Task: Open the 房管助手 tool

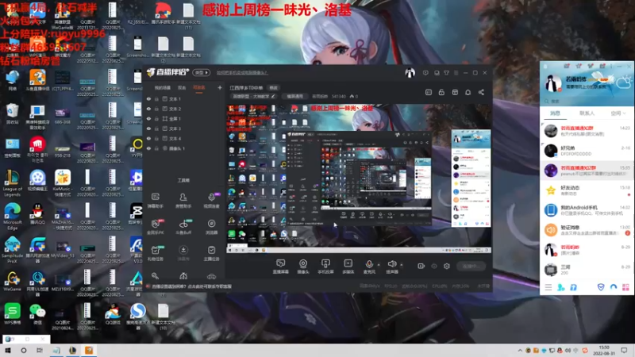Action: tap(183, 201)
